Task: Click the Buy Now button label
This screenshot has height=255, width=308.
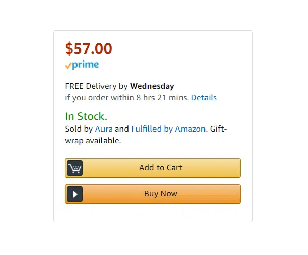Action: coord(161,194)
